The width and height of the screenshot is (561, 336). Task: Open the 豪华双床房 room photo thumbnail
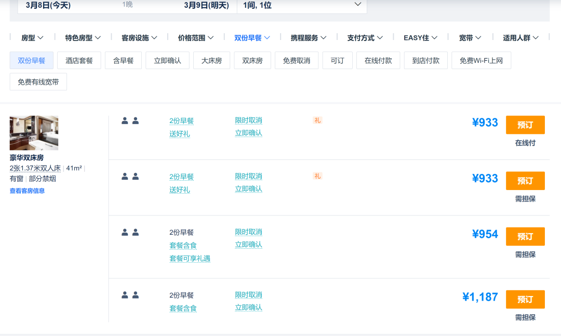coord(34,133)
